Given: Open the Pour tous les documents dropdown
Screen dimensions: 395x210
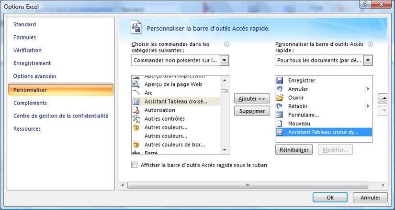Looking at the screenshot, I should (368, 61).
